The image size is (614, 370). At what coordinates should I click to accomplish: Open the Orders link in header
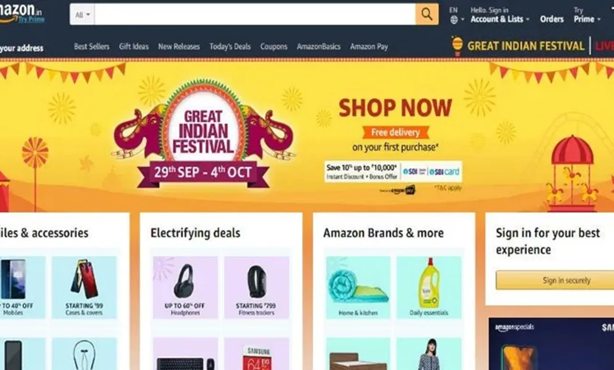[552, 19]
